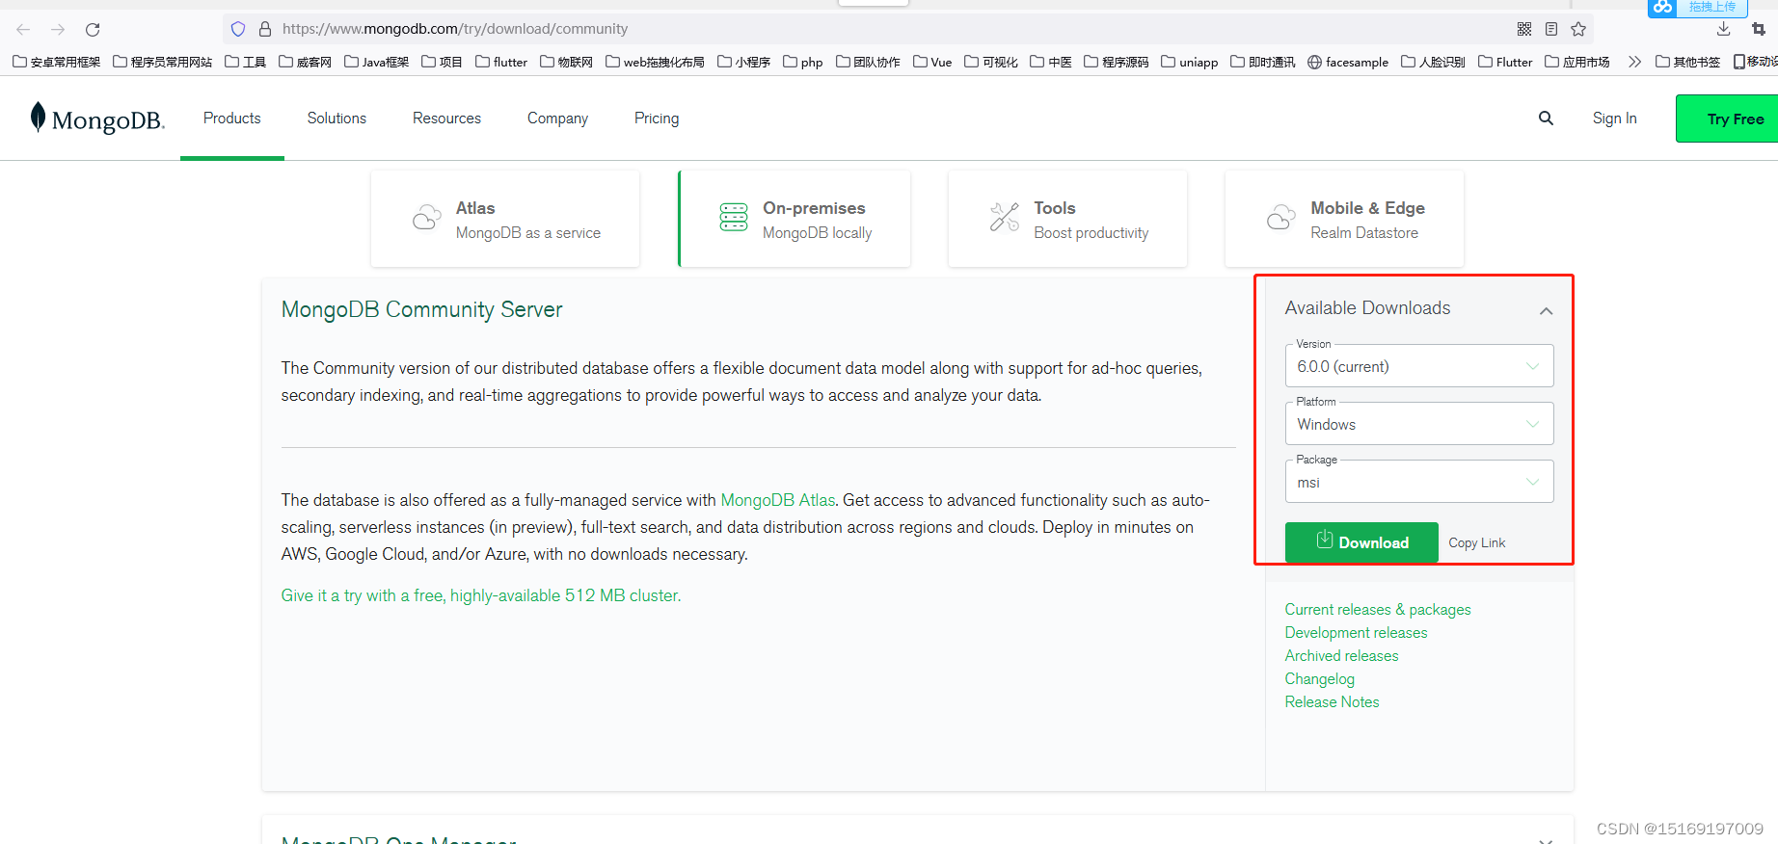The image size is (1778, 844).
Task: Click the browser forward arrow
Action: [x=58, y=29]
